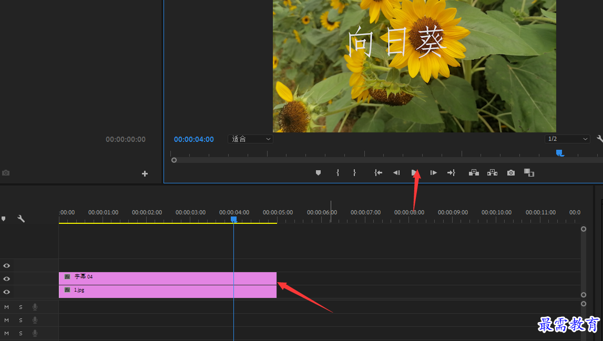603x341 pixels.
Task: Open the comparison view button
Action: [x=529, y=173]
